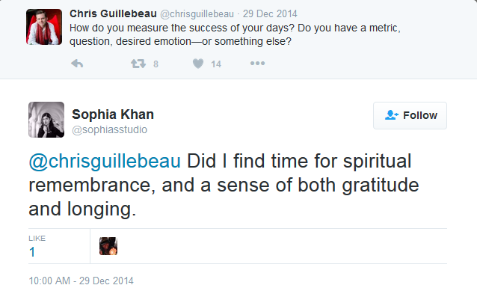The width and height of the screenshot is (477, 294).
Task: Retweet Chris Guillebeau's tweet
Action: point(138,64)
